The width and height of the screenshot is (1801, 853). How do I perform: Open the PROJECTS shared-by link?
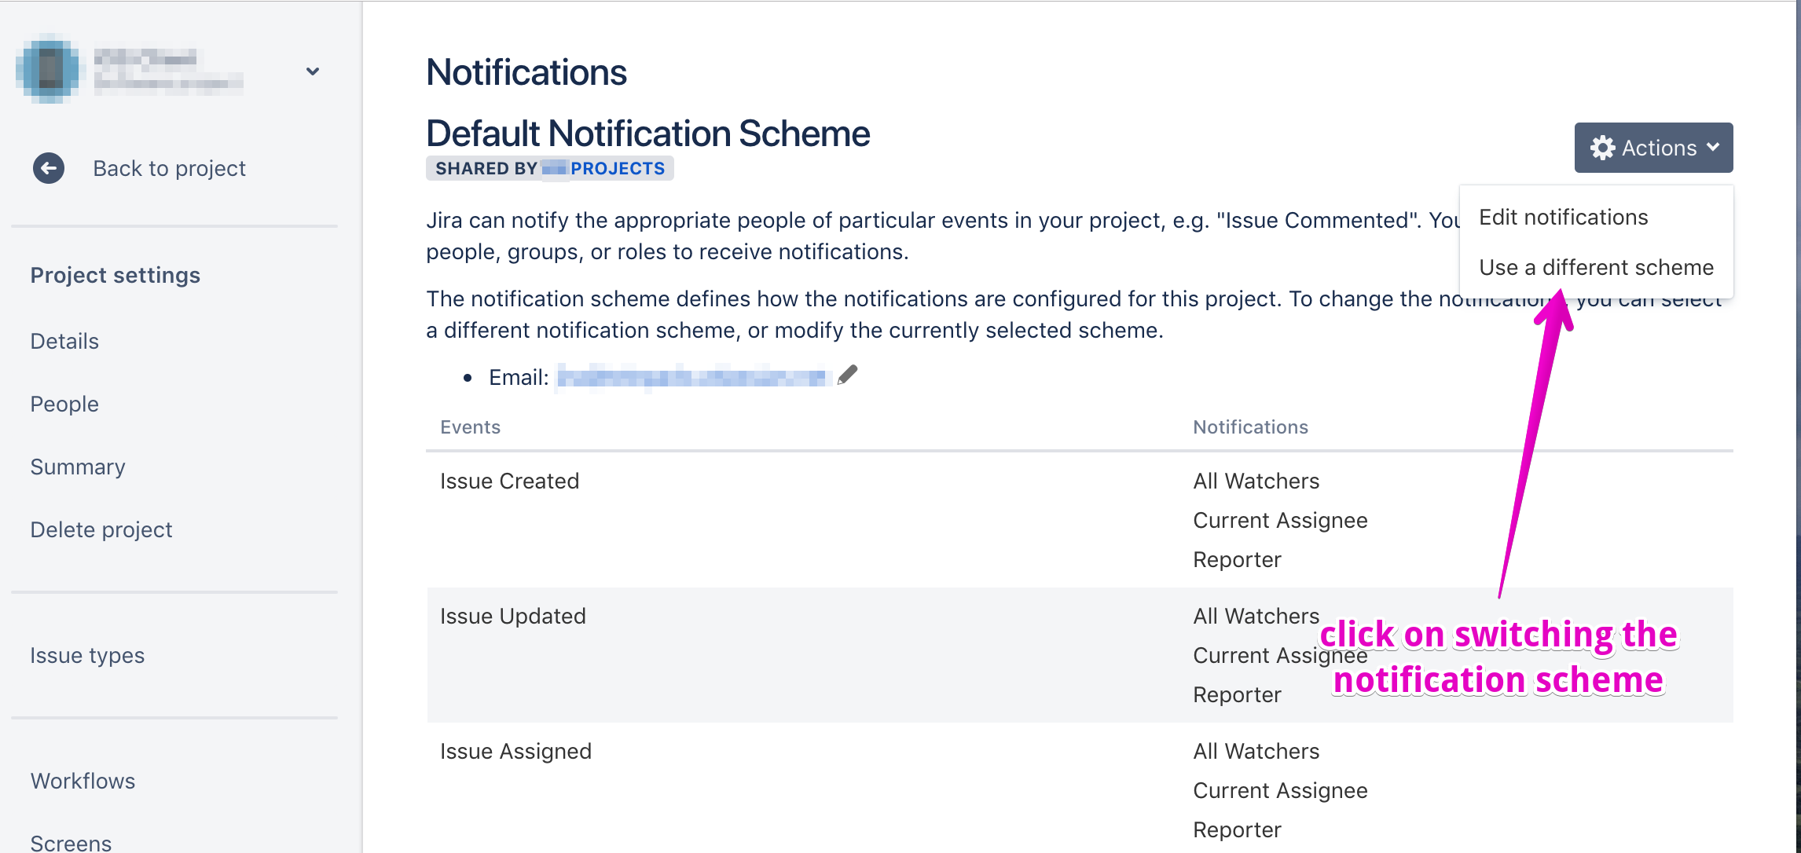(x=617, y=168)
